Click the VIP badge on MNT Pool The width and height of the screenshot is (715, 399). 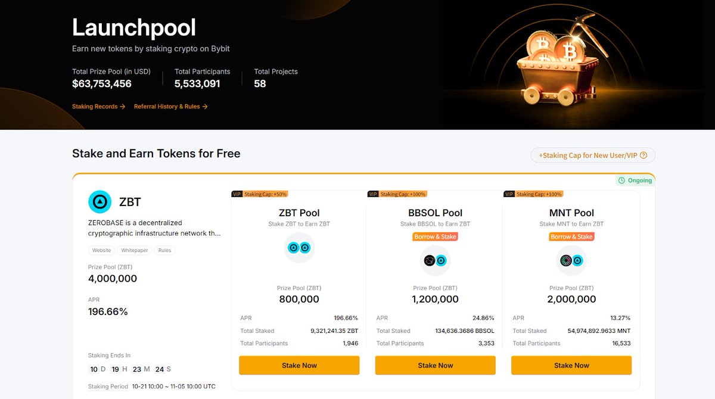[x=509, y=194]
